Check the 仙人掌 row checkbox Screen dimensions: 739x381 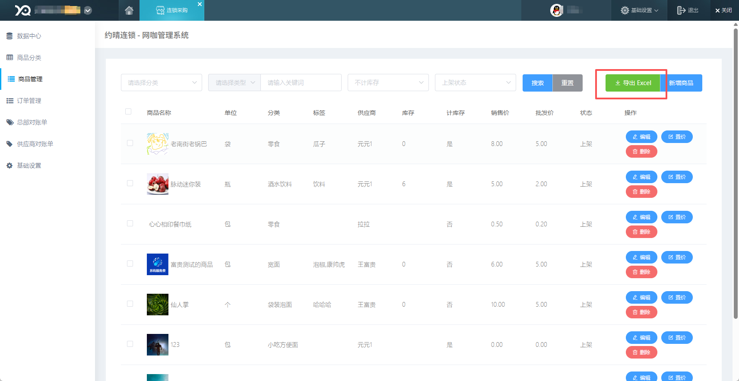tap(130, 304)
